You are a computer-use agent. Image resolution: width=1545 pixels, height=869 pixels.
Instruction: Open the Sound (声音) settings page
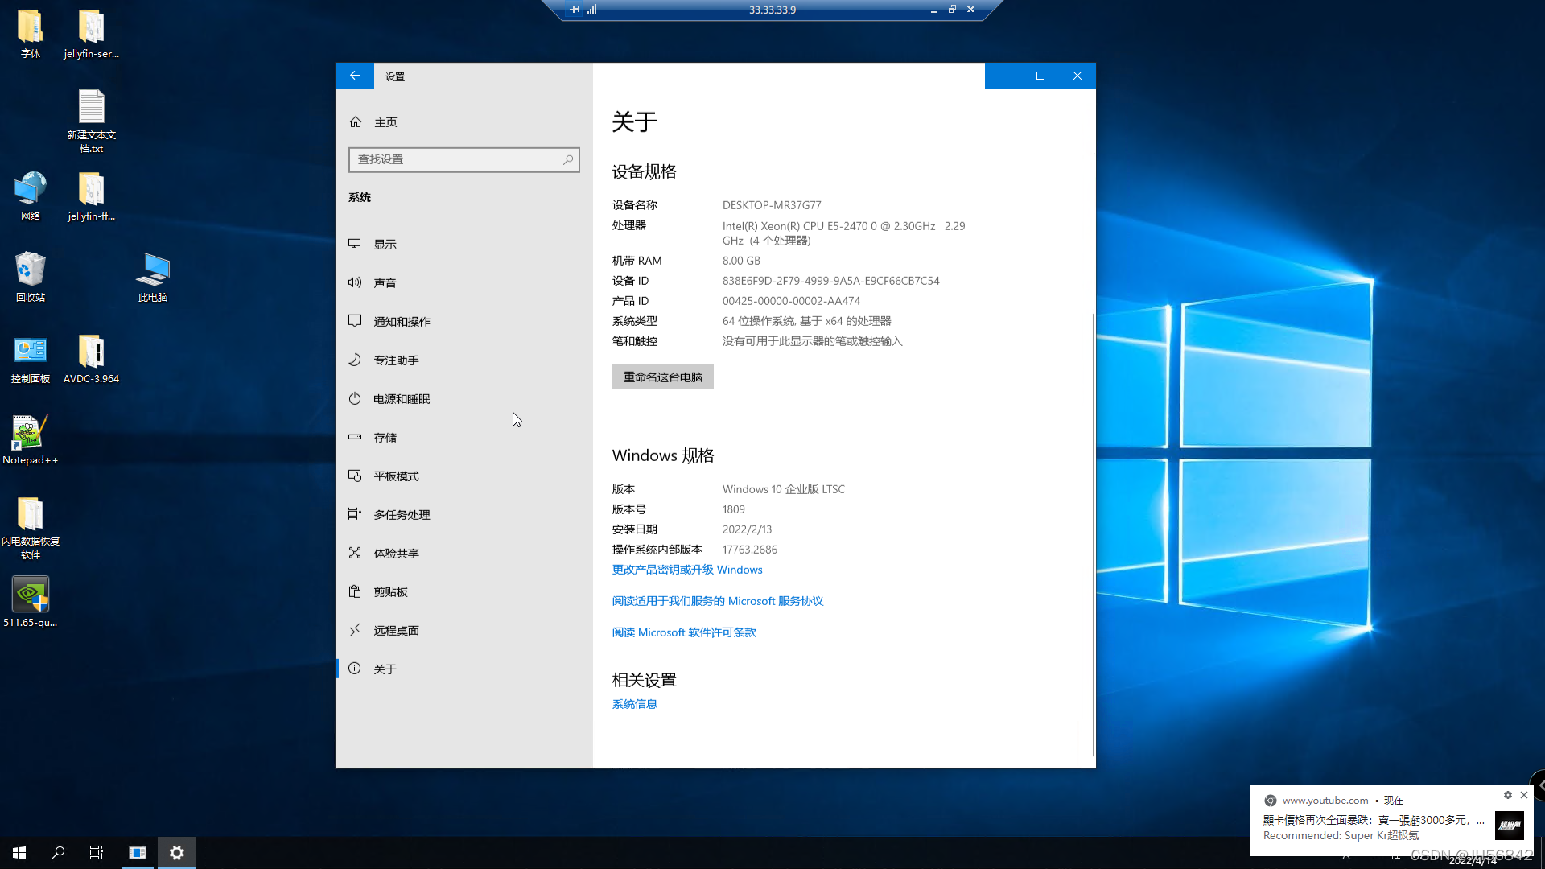click(x=385, y=283)
